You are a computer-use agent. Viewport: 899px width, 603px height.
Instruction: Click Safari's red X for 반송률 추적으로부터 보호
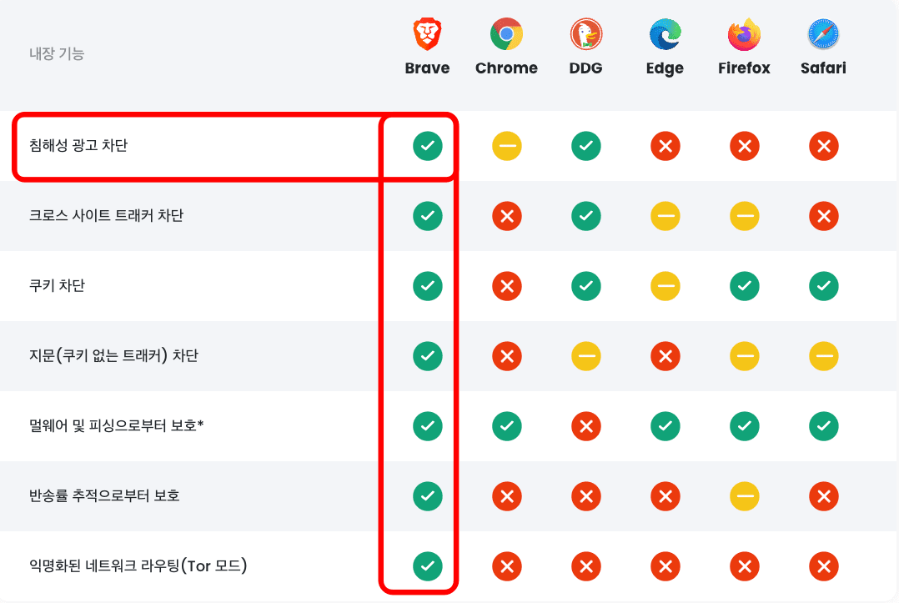823,496
